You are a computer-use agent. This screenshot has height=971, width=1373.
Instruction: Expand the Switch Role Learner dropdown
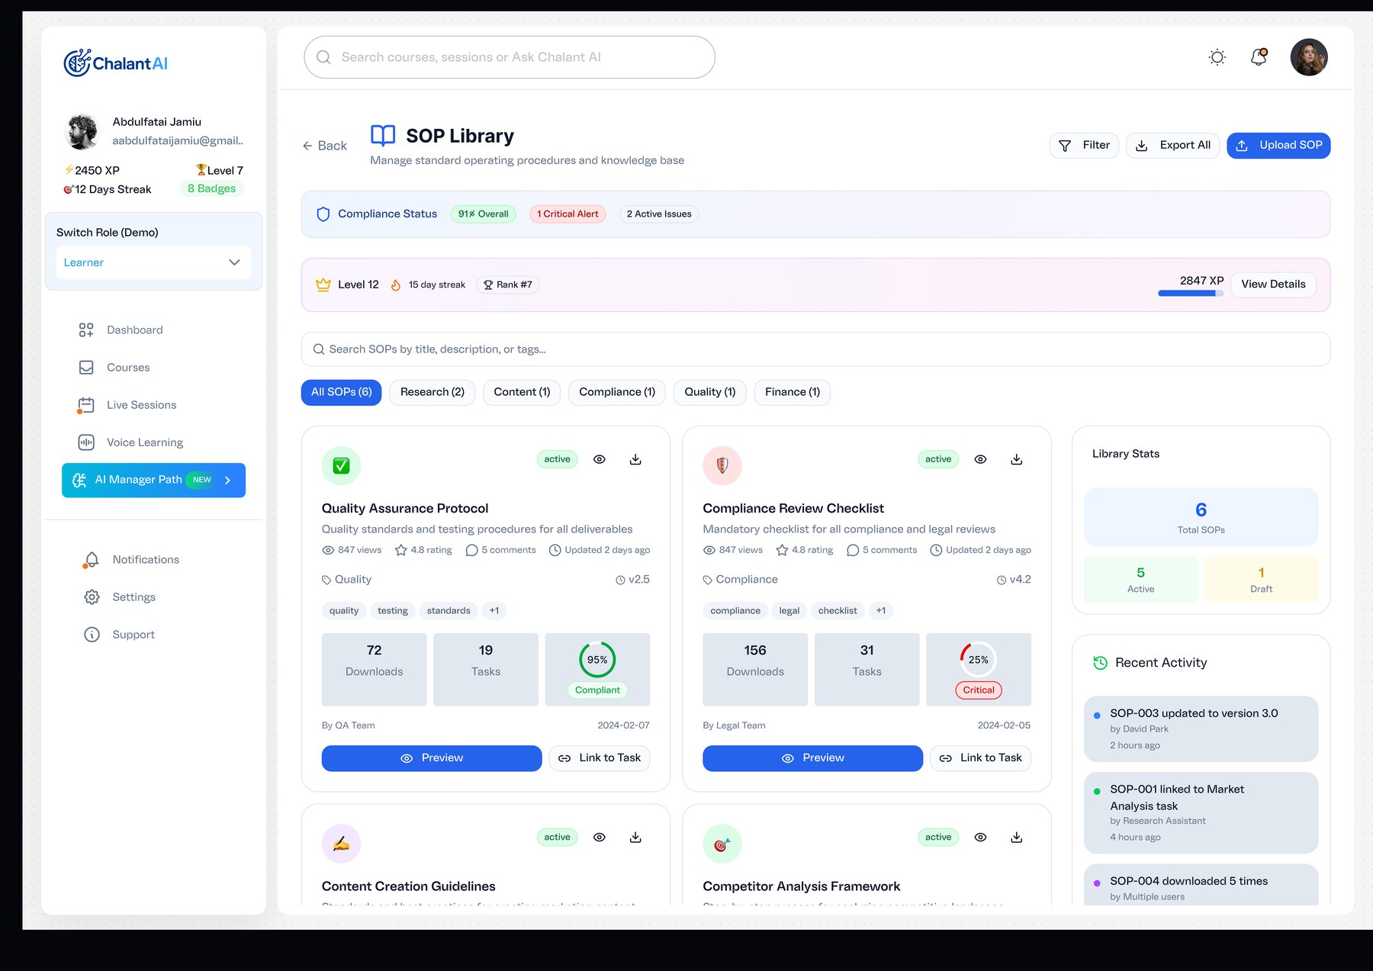point(153,262)
